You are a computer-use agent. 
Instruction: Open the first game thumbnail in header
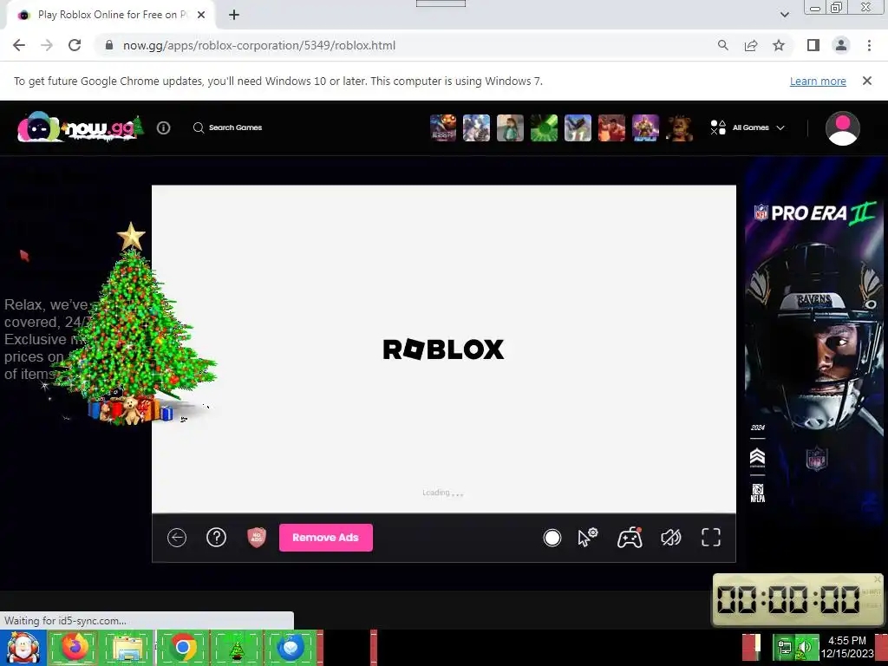443,127
